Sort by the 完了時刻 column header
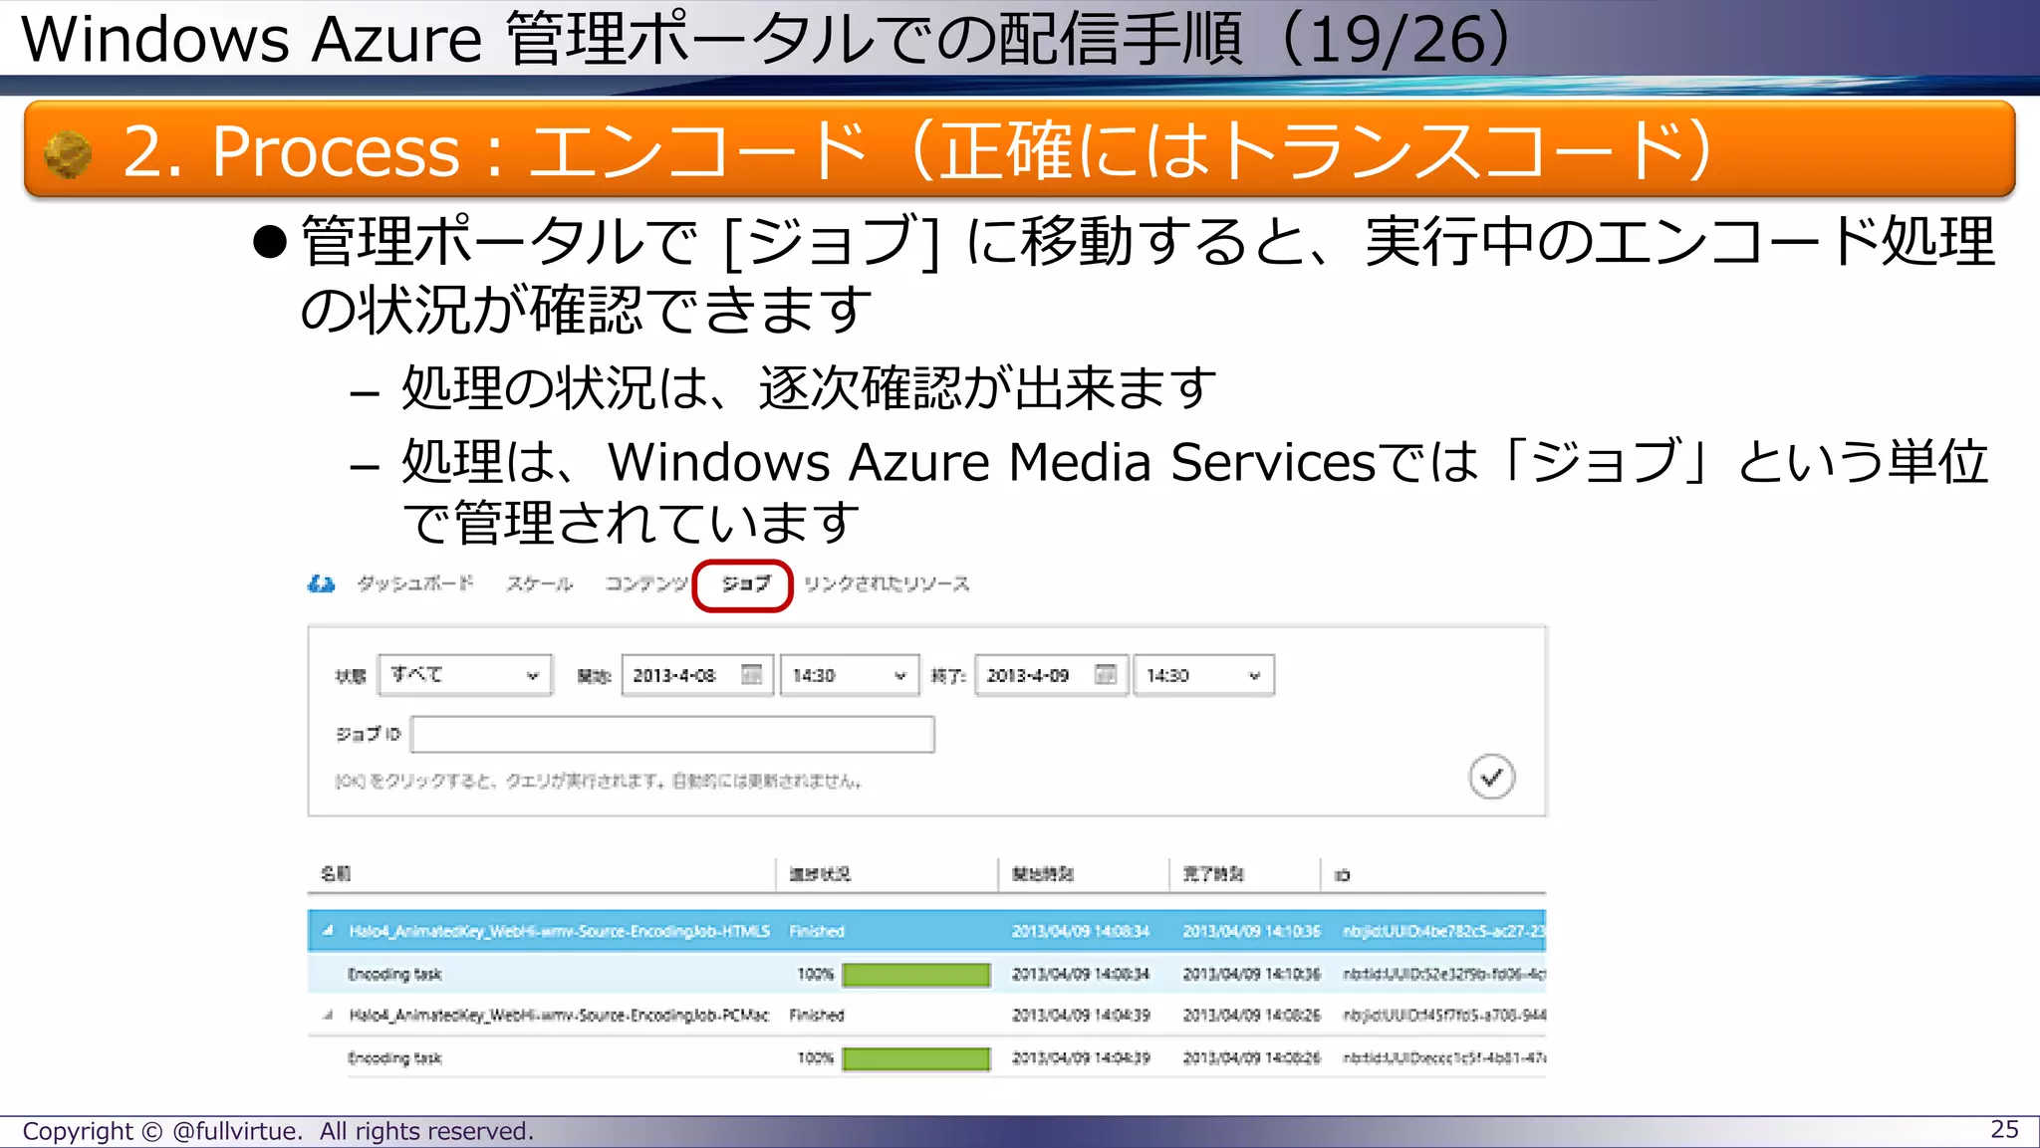Viewport: 2040px width, 1148px height. point(1213,874)
